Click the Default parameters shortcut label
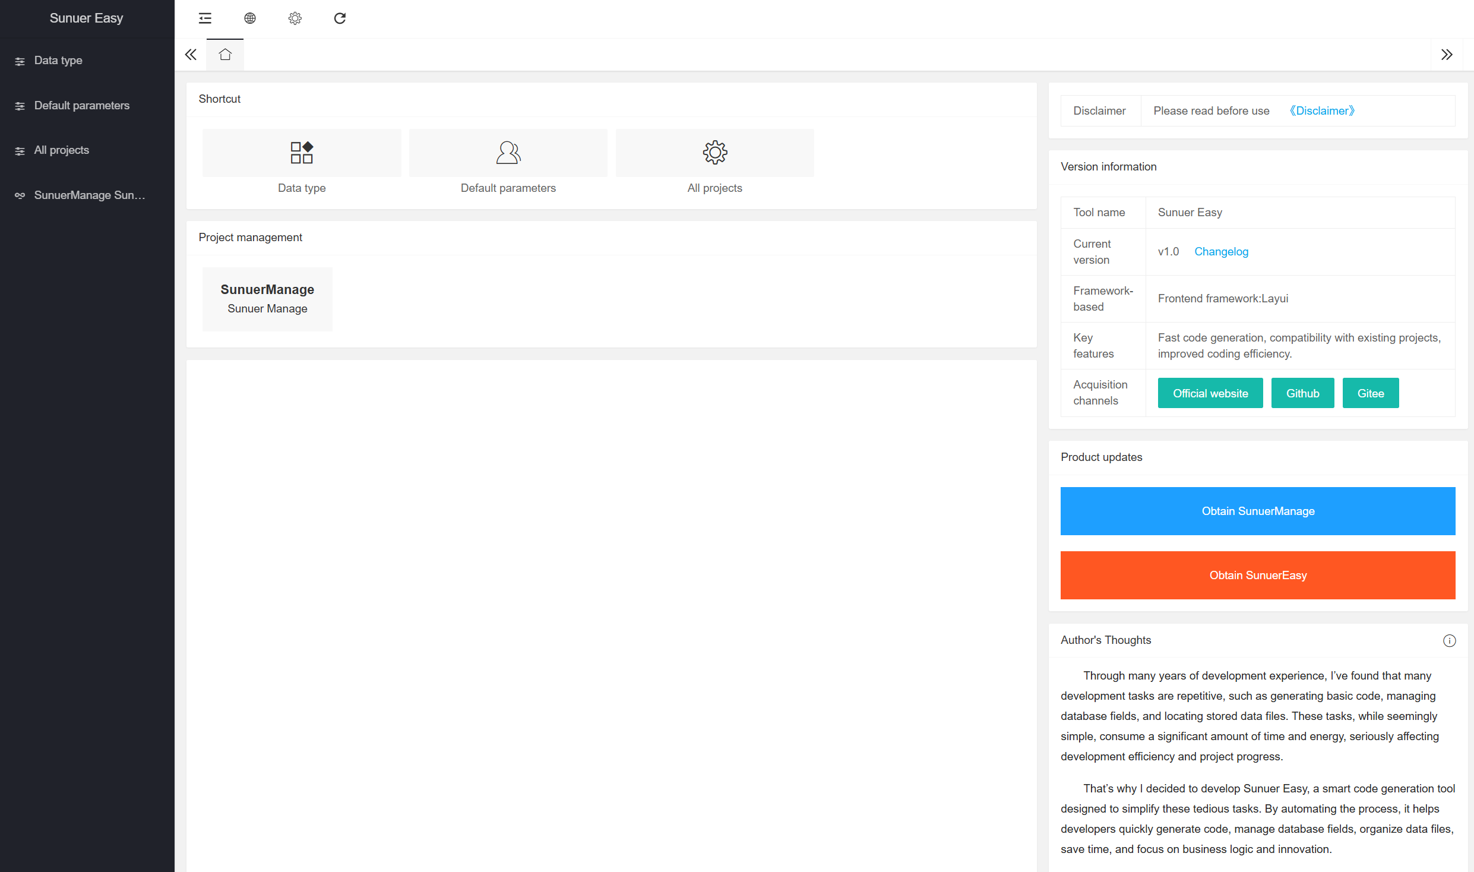The width and height of the screenshot is (1474, 872). [508, 188]
